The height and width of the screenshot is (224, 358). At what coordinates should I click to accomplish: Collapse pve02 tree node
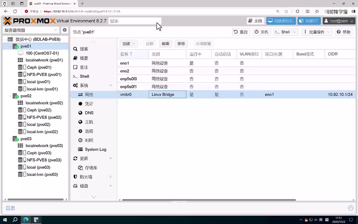(11, 96)
